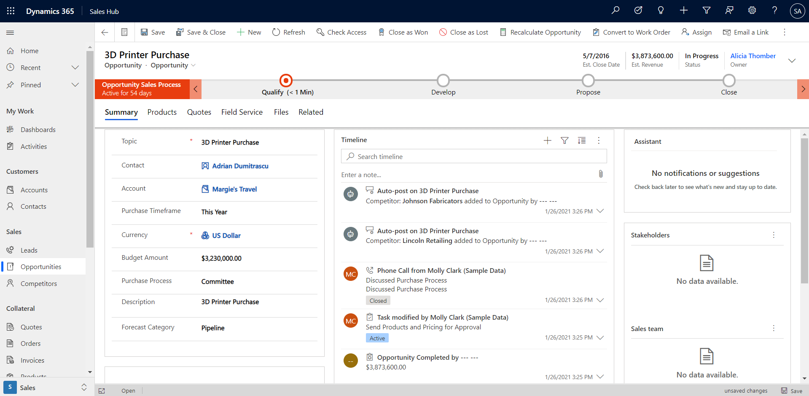This screenshot has height=396, width=809.
Task: Click the Save button in footer
Action: (792, 391)
